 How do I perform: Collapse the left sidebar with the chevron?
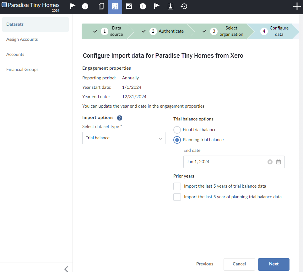click(x=66, y=269)
